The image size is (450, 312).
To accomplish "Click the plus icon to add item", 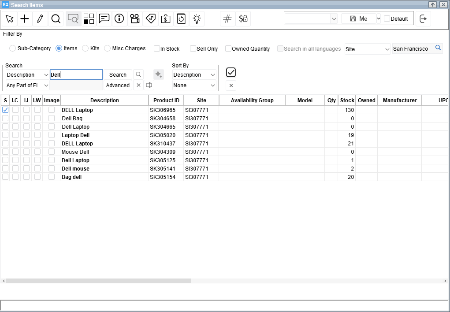I will coord(25,19).
